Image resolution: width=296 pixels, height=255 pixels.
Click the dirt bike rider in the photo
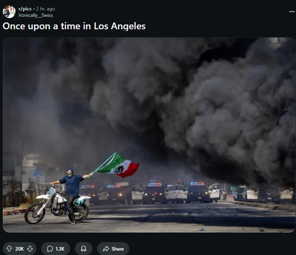[71, 193]
